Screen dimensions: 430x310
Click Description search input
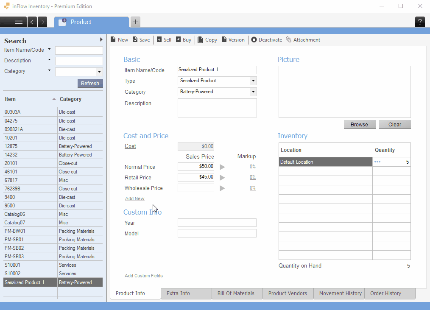[79, 61]
